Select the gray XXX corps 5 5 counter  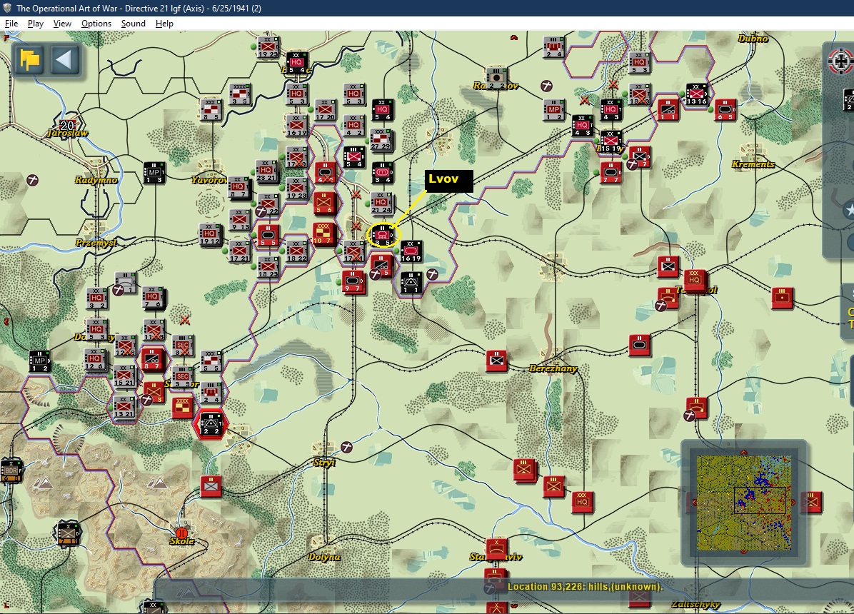point(211,361)
